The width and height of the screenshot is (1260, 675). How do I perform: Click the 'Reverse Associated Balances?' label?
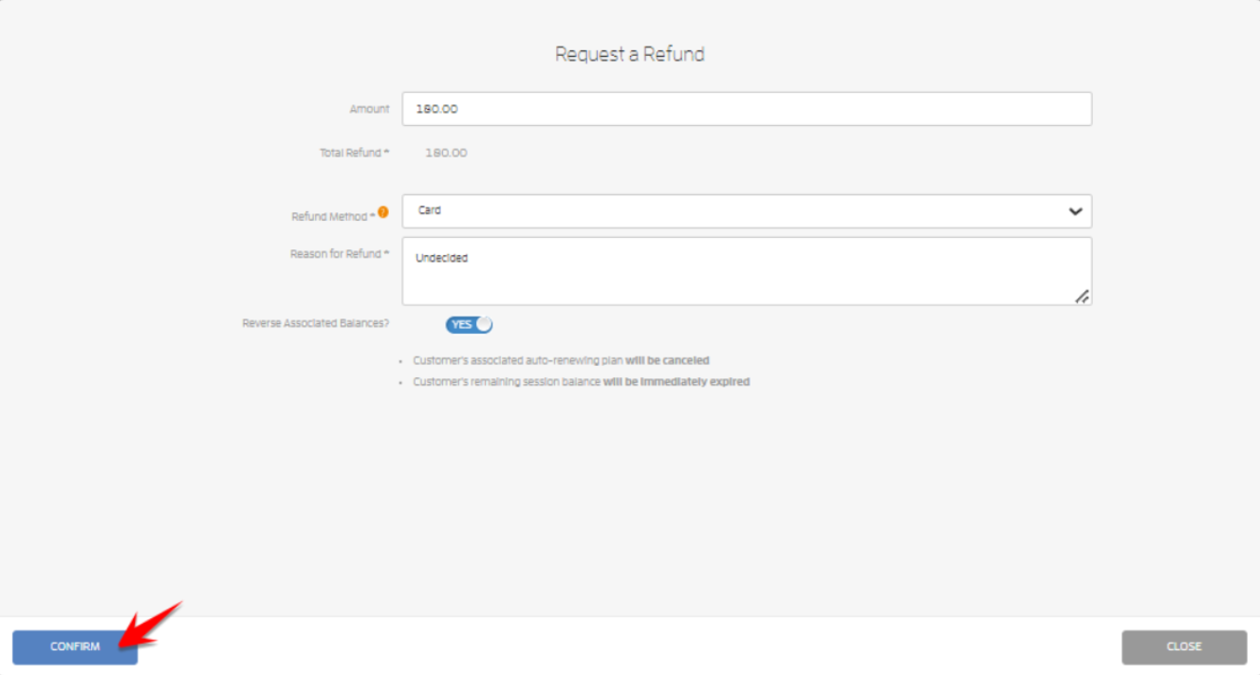click(x=316, y=323)
